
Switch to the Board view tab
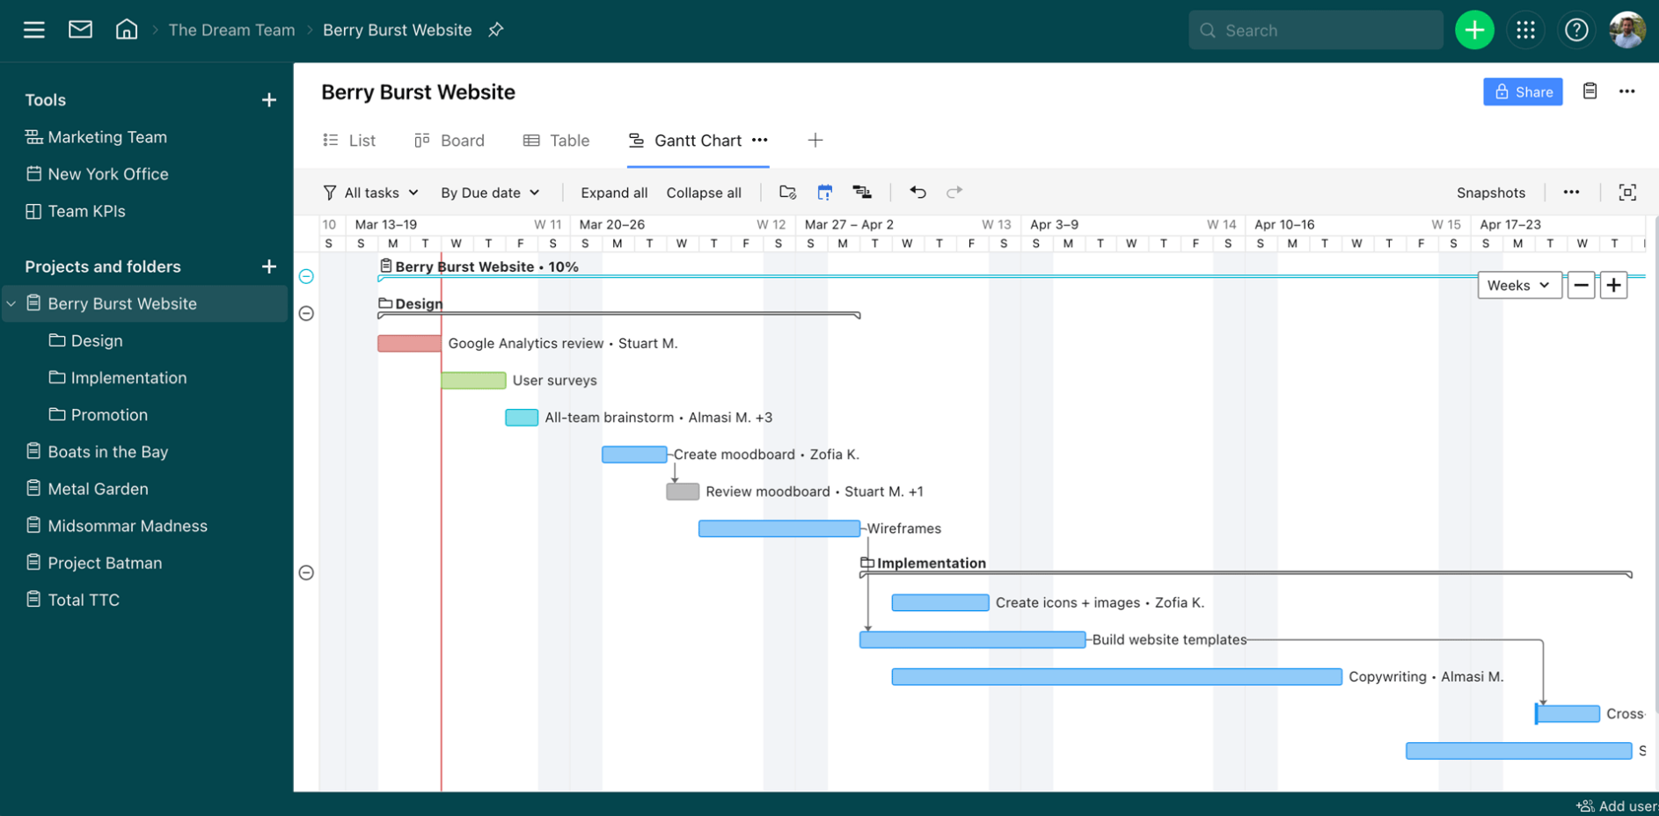[450, 140]
